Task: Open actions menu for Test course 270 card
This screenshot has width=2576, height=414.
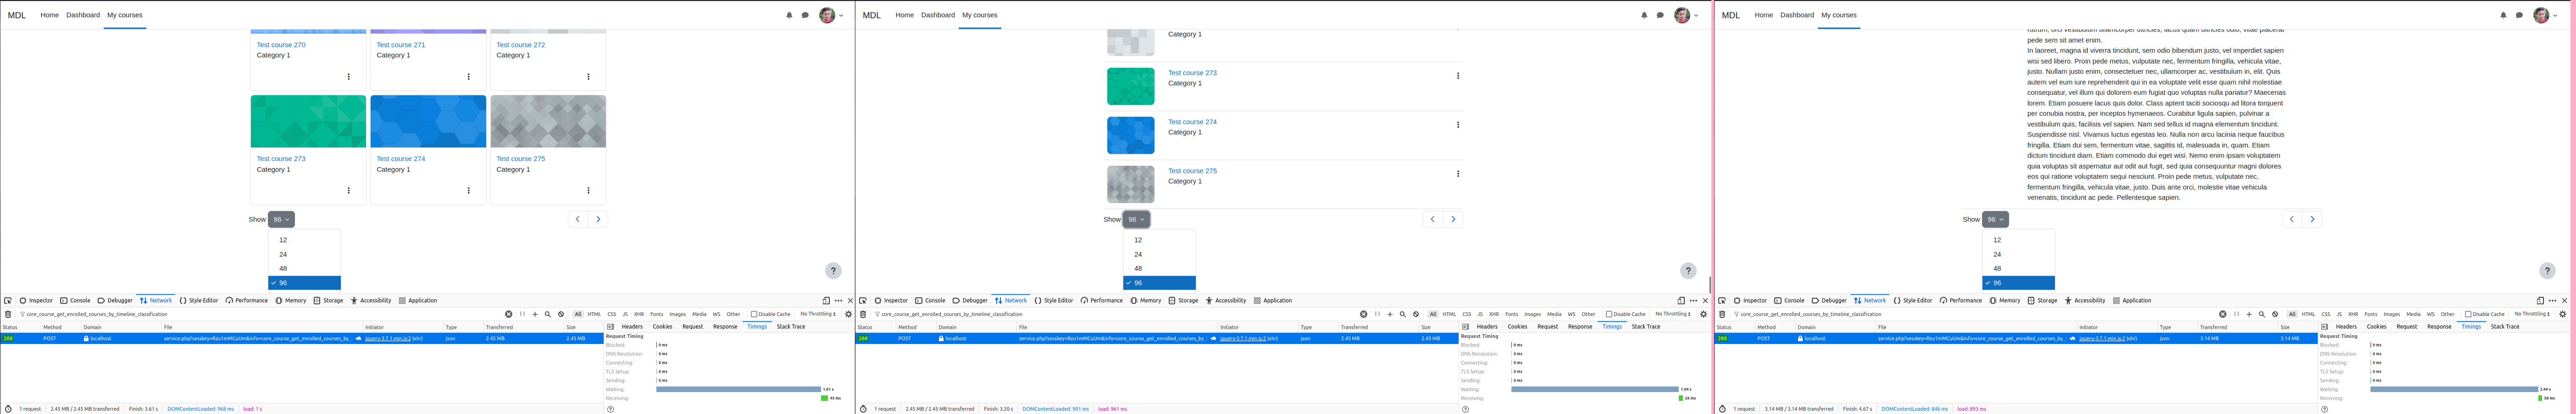Action: pos(348,77)
